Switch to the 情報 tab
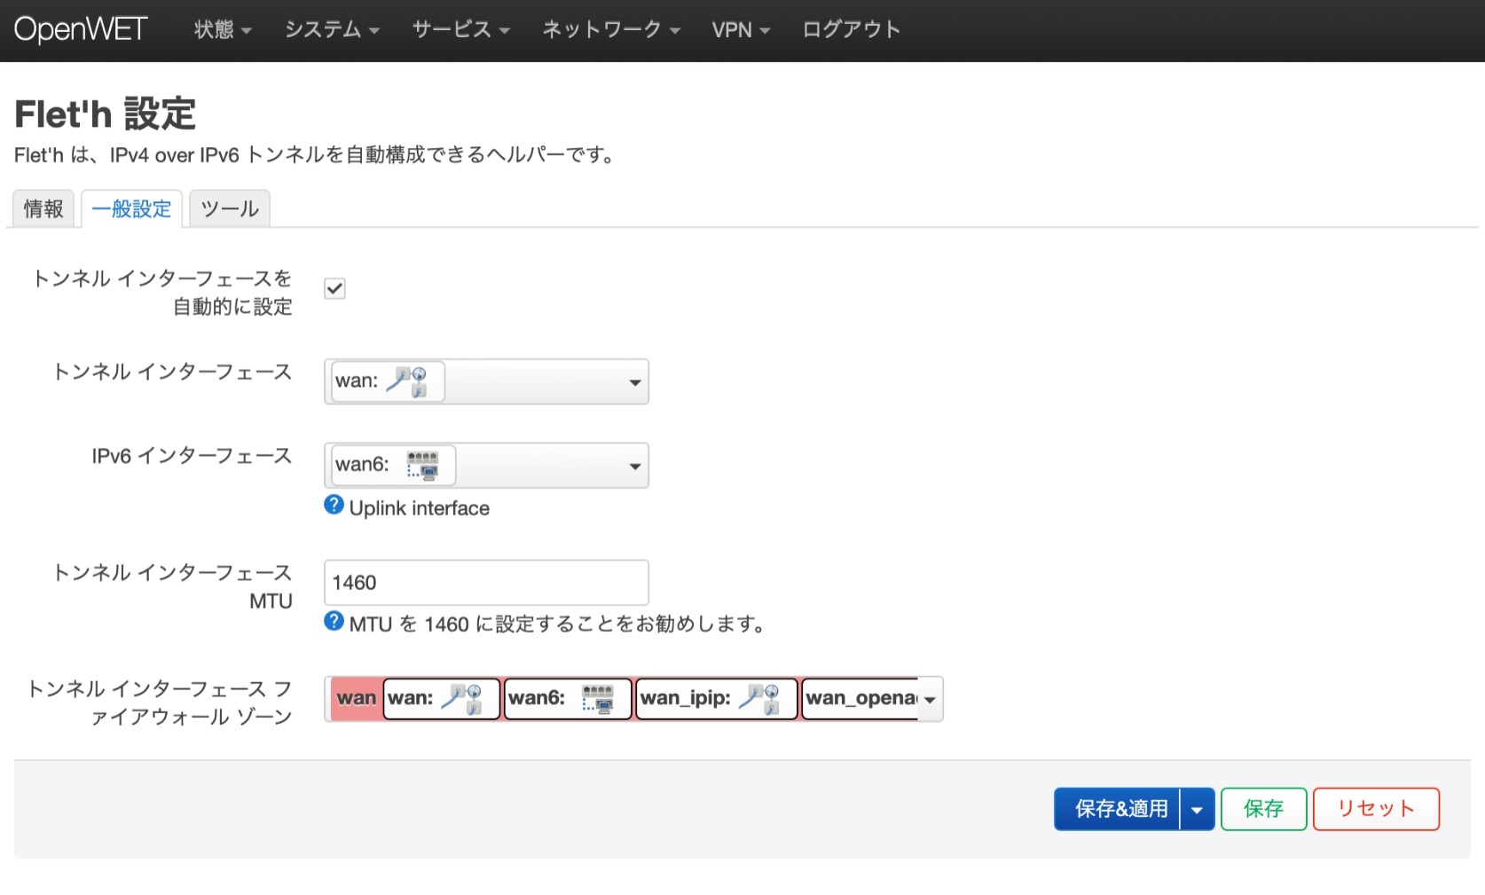1485x895 pixels. click(x=43, y=208)
